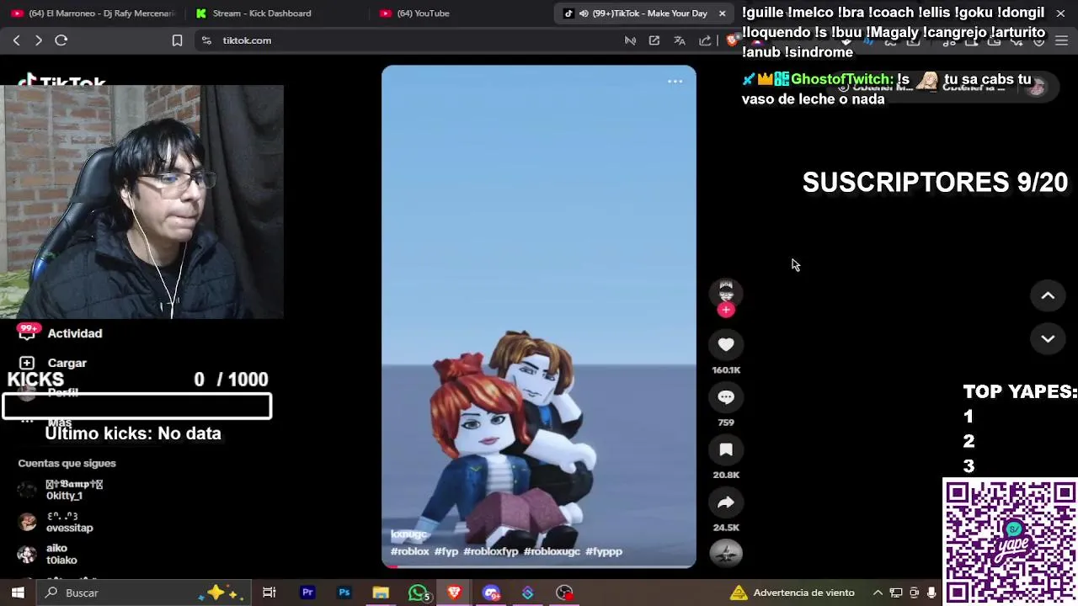Click the #roblox hashtag
This screenshot has height=606, width=1078.
pyautogui.click(x=410, y=551)
